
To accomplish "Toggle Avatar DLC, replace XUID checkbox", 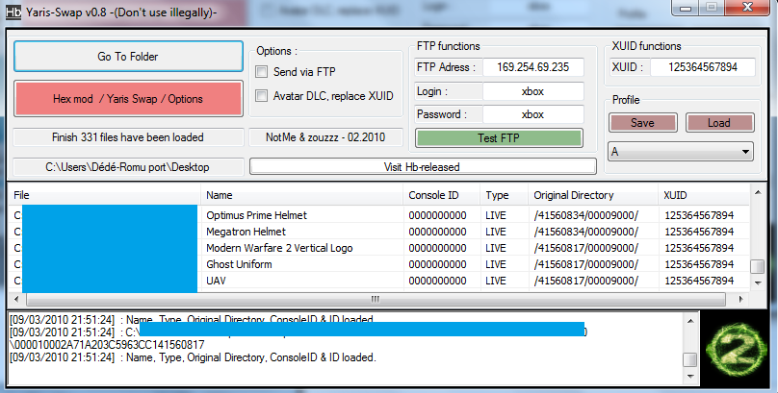I will click(261, 95).
